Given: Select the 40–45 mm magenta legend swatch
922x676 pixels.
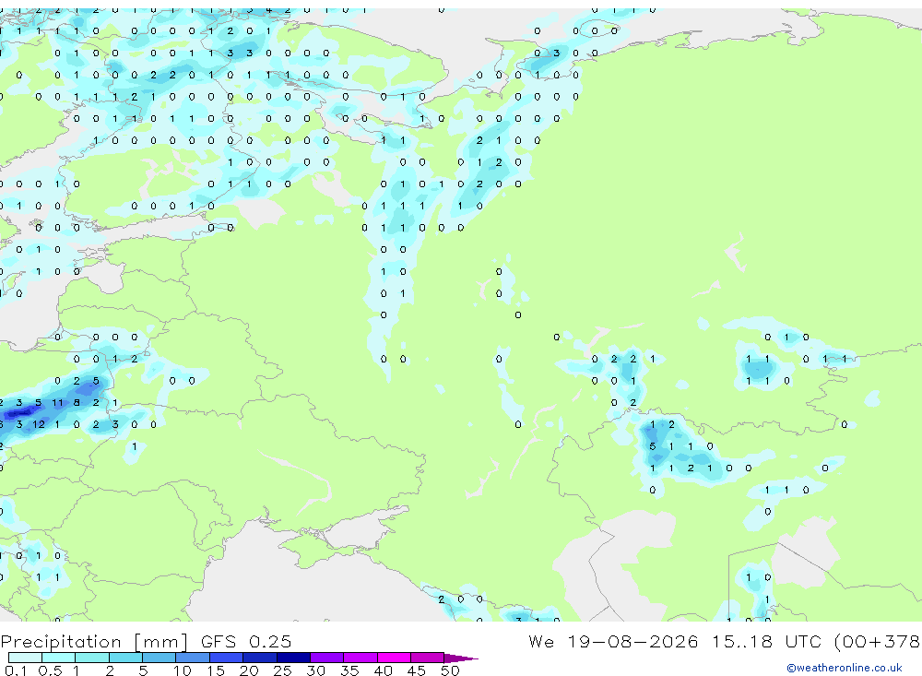Looking at the screenshot, I should click(394, 658).
